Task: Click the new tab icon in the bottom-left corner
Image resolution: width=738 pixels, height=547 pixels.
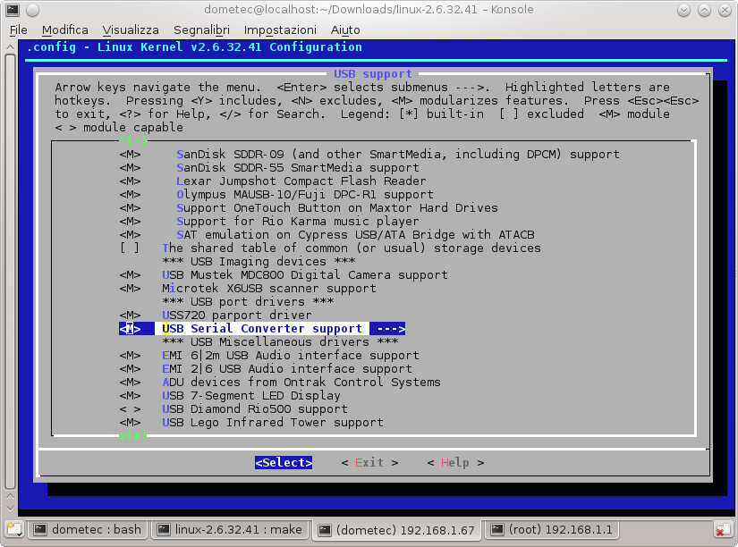Action: 13,529
